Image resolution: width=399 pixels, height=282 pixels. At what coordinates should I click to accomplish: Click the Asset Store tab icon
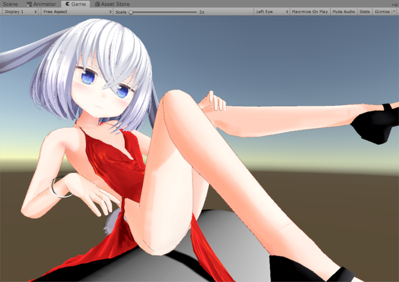[x=97, y=4]
